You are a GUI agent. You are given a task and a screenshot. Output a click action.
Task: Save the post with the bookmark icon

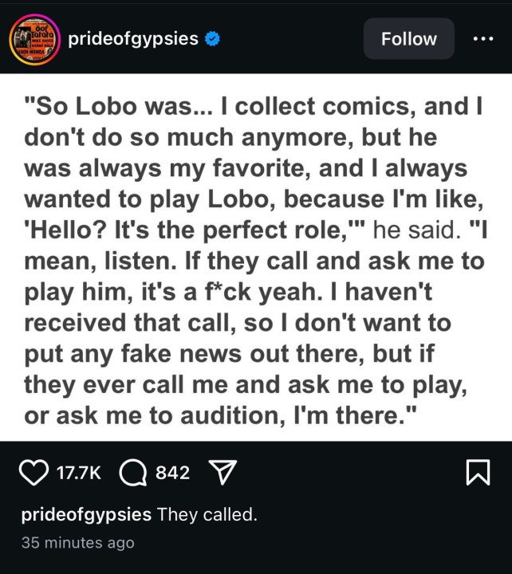(476, 474)
